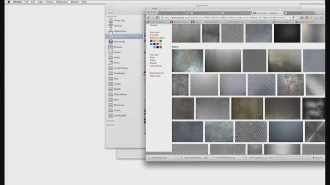Filter images by Black and white
Image resolution: width=330 pixels, height=185 pixels.
[157, 38]
